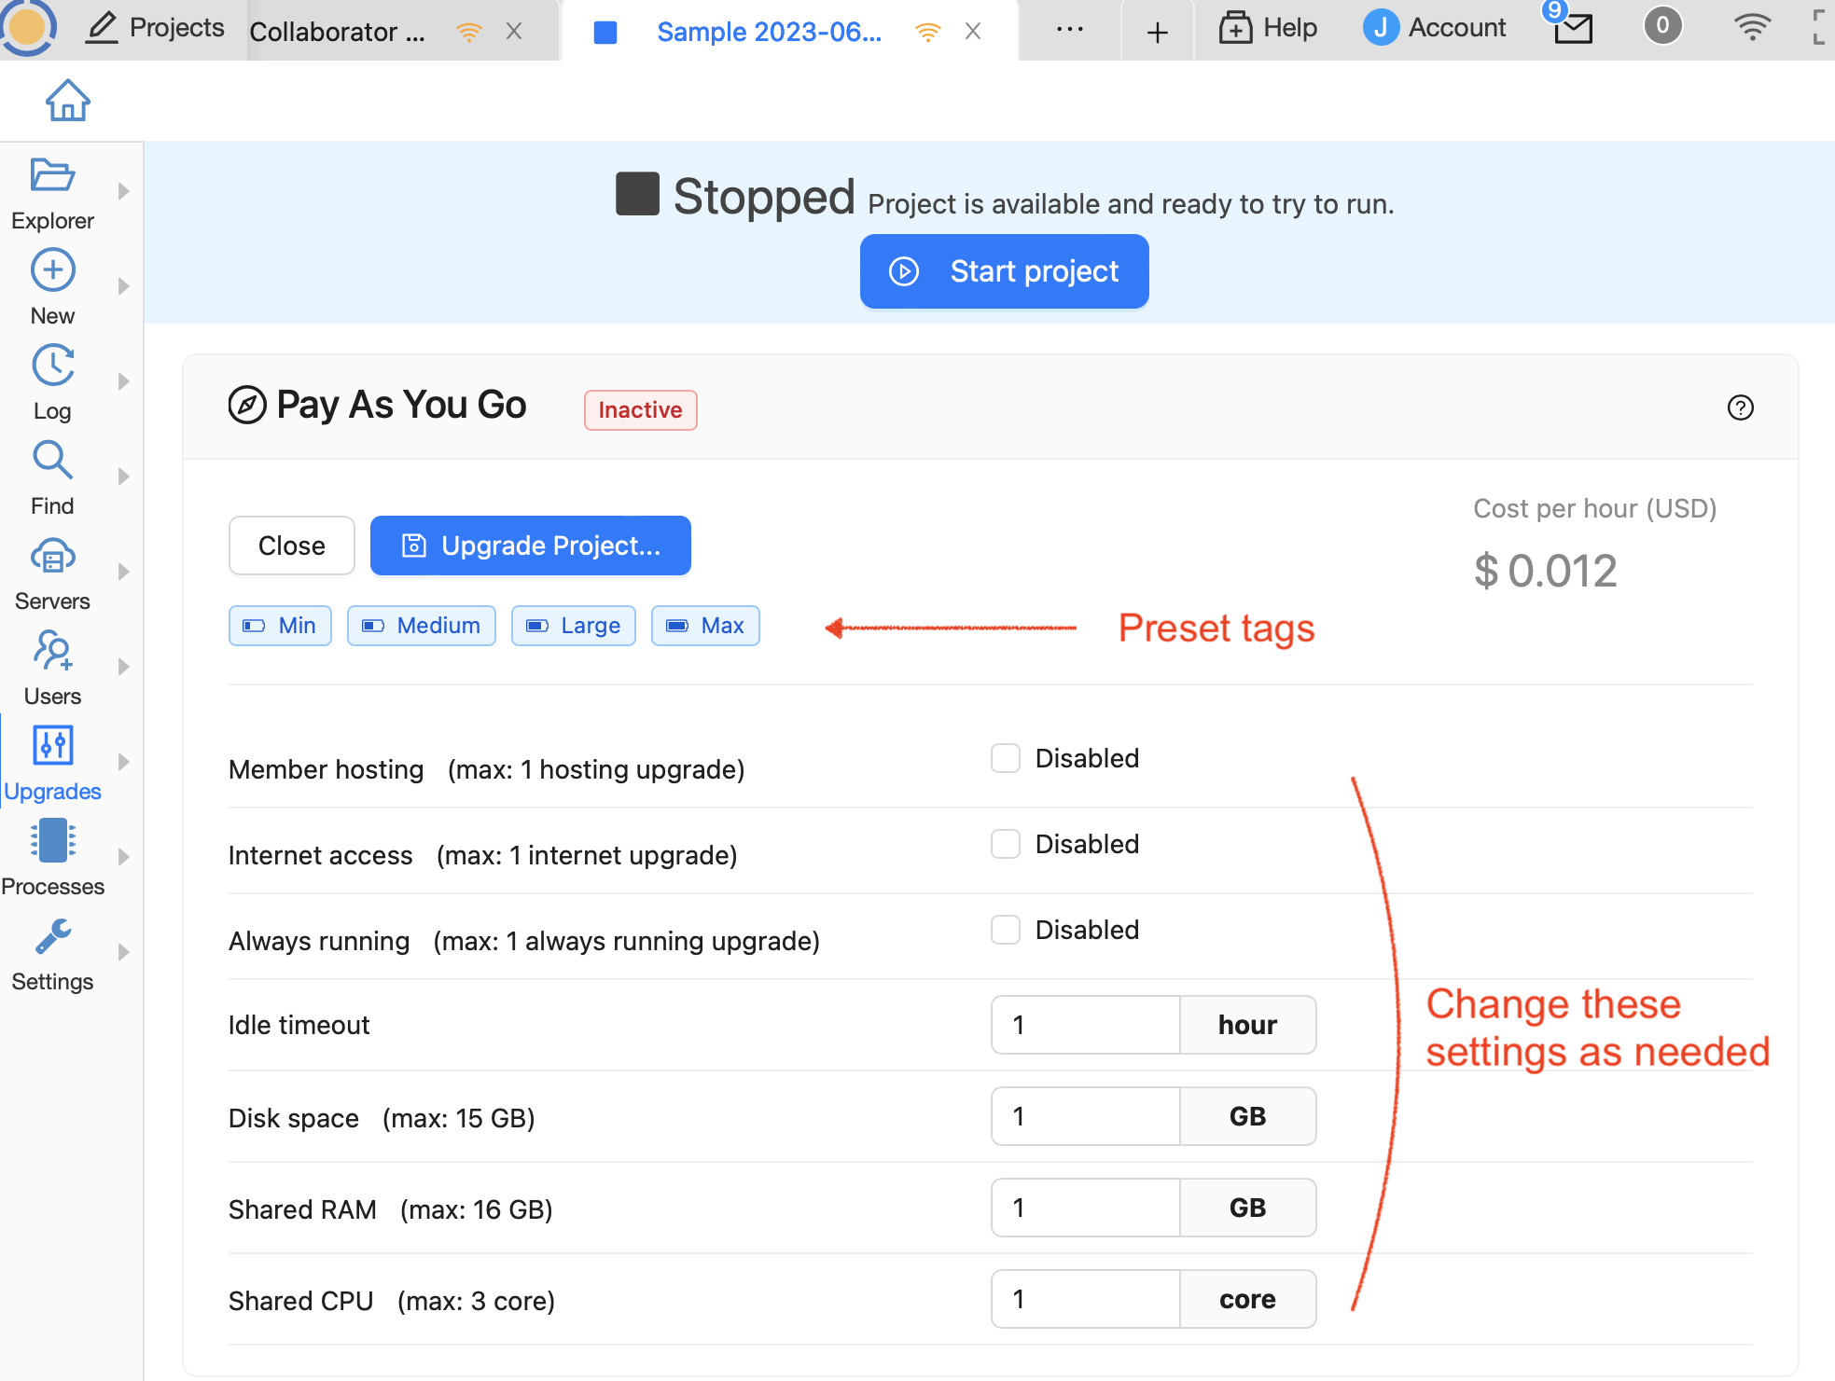Expand the Explorer flyout arrow
The height and width of the screenshot is (1381, 1835).
point(123,191)
